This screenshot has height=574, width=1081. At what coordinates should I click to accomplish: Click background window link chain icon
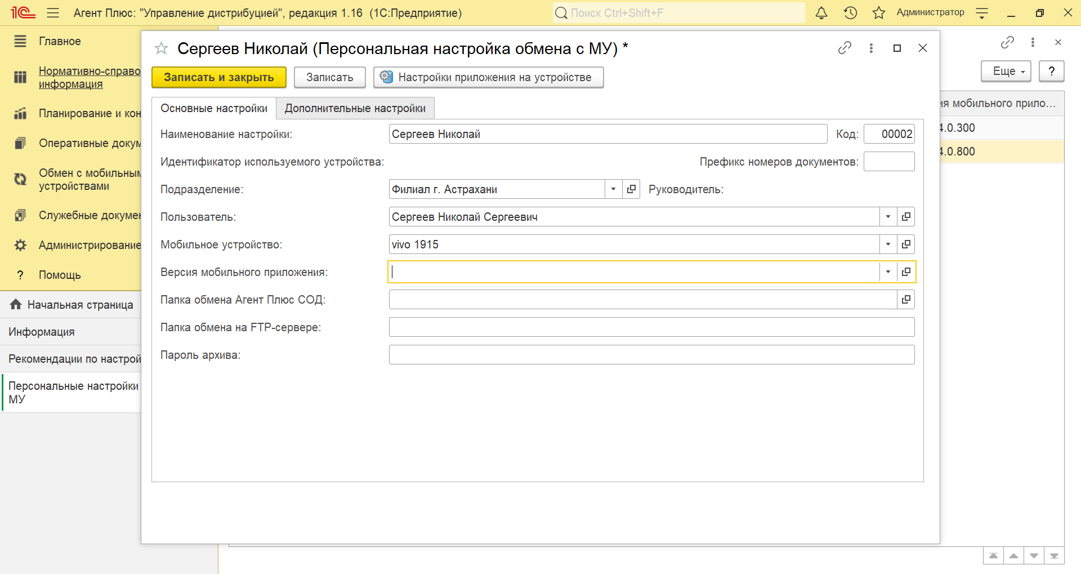(x=1007, y=42)
